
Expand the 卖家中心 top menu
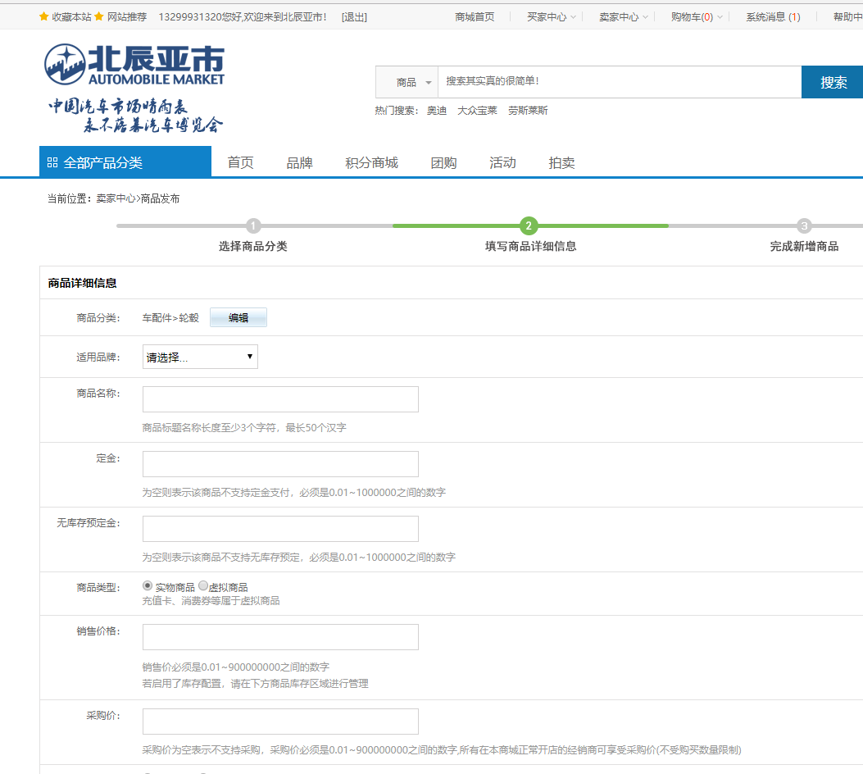point(624,17)
